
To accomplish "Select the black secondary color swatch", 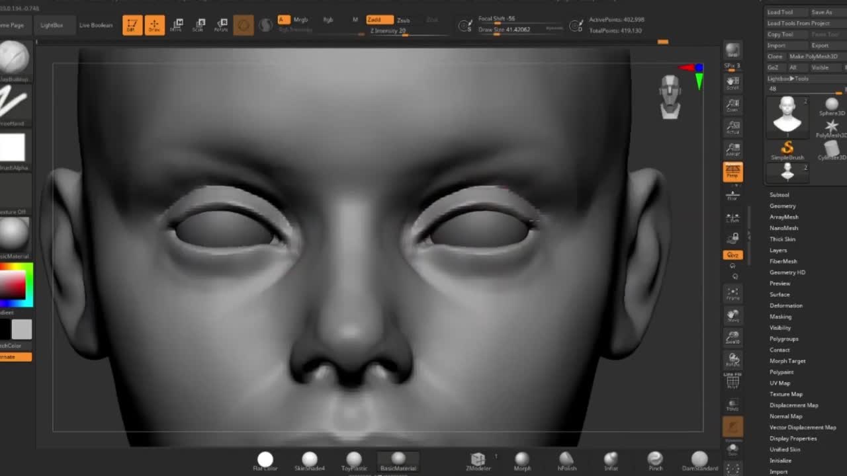I will 5,329.
